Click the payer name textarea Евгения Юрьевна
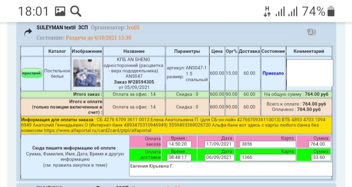Screen dimensions: 352x187 pyautogui.click(x=231, y=169)
